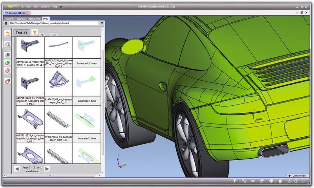Open dropdown arrow next to bottom filter icon
This screenshot has height=188, width=314.
tap(239, 181)
